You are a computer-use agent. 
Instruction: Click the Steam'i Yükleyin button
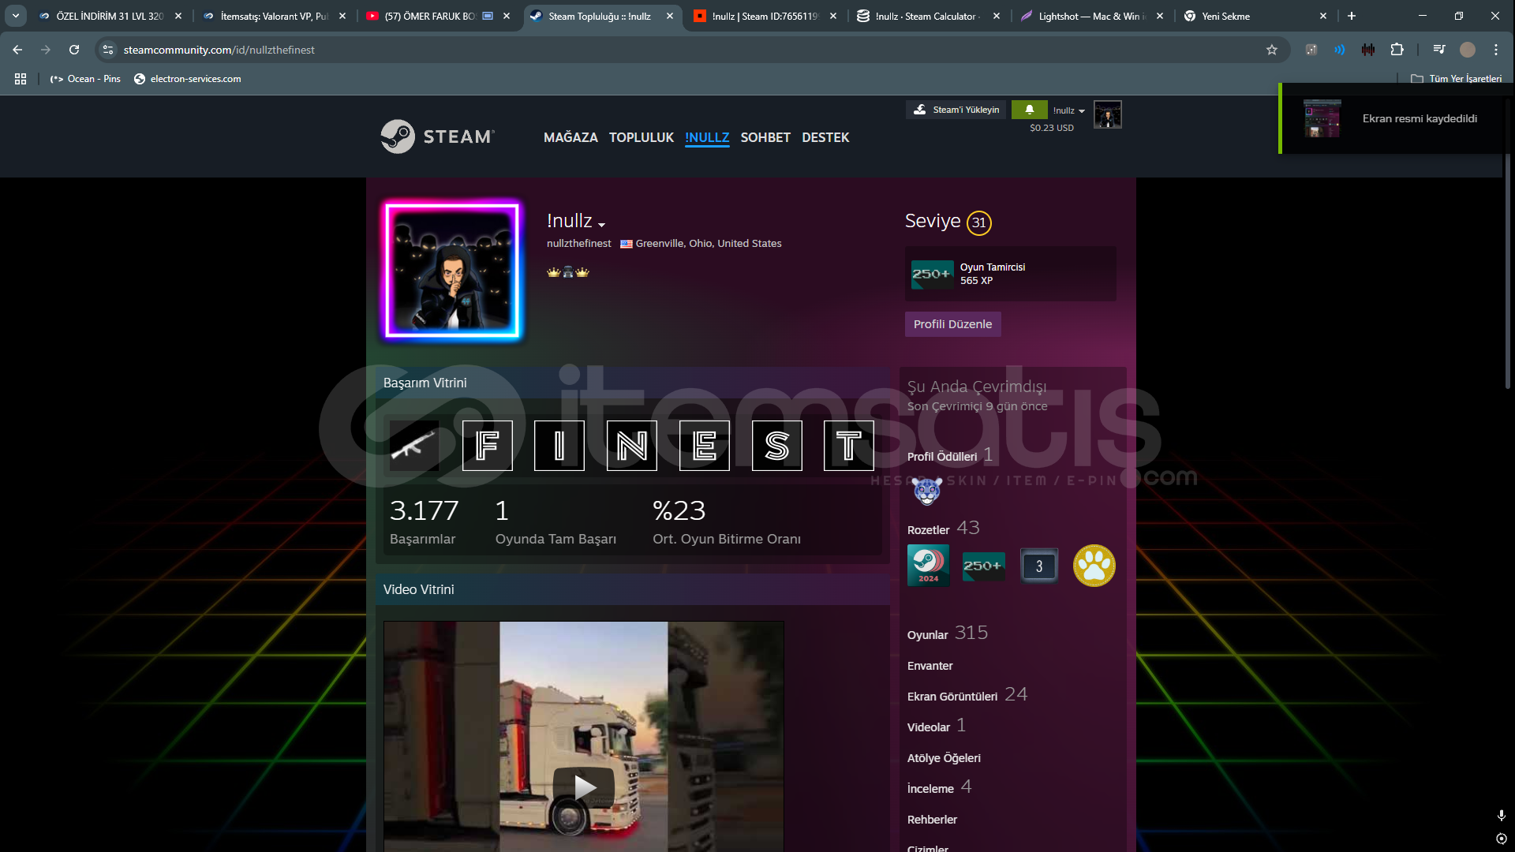957,110
